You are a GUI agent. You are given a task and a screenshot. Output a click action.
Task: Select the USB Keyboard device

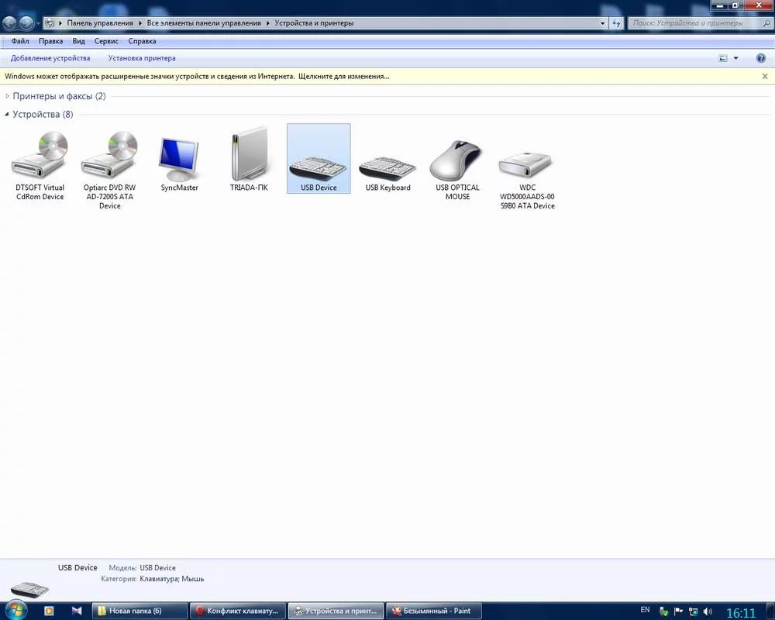click(x=388, y=173)
